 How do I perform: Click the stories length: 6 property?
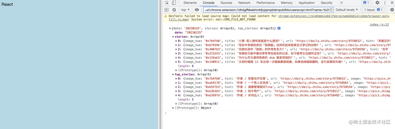[x=186, y=66]
